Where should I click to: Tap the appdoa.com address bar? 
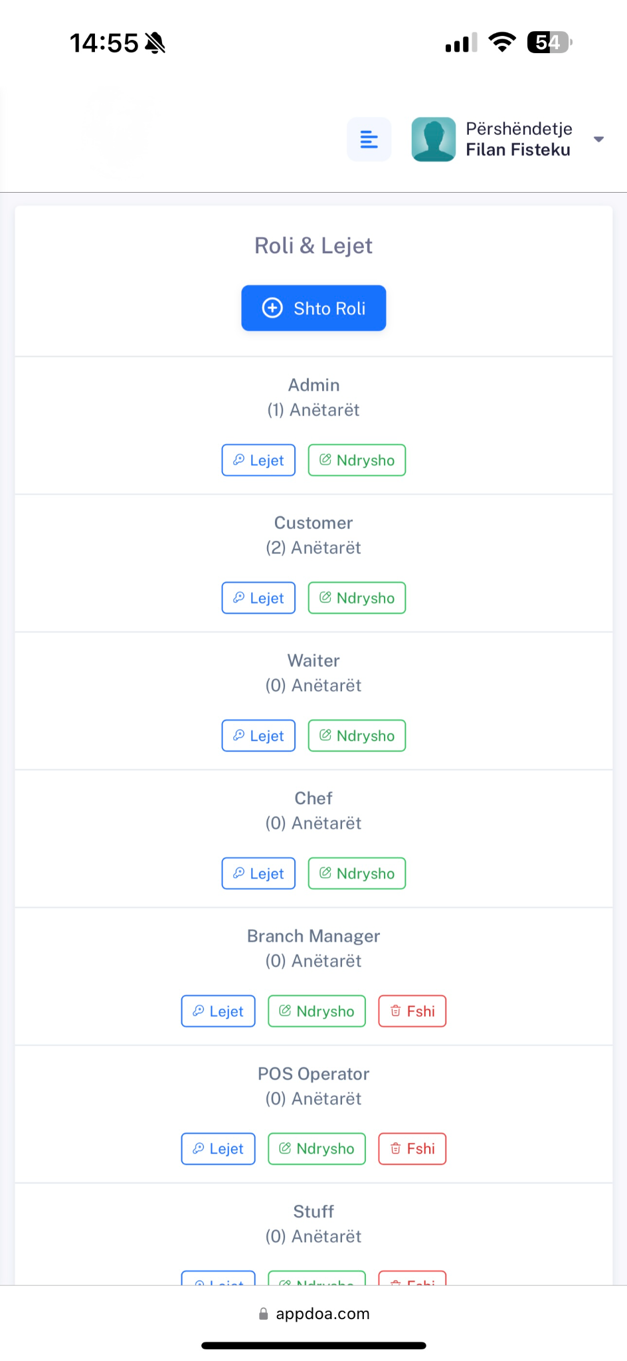313,1314
